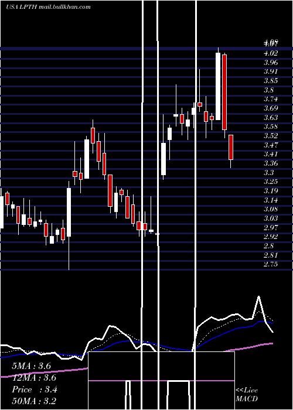
Task: Click the 3.14 price axis value
Action: (271, 200)
